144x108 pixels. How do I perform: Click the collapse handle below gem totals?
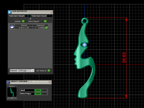30,19
